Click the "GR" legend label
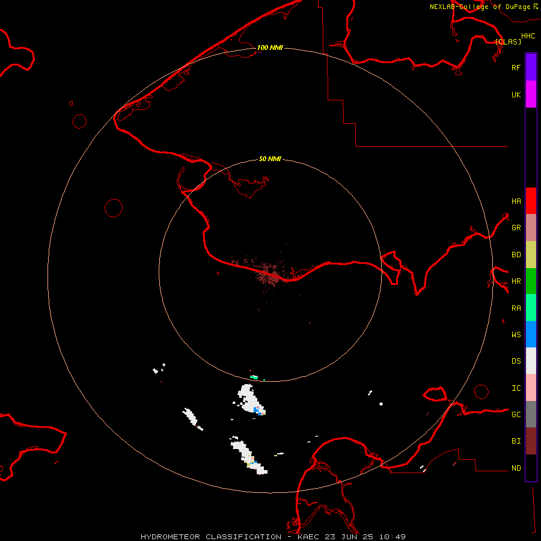541x541 pixels. pos(516,228)
